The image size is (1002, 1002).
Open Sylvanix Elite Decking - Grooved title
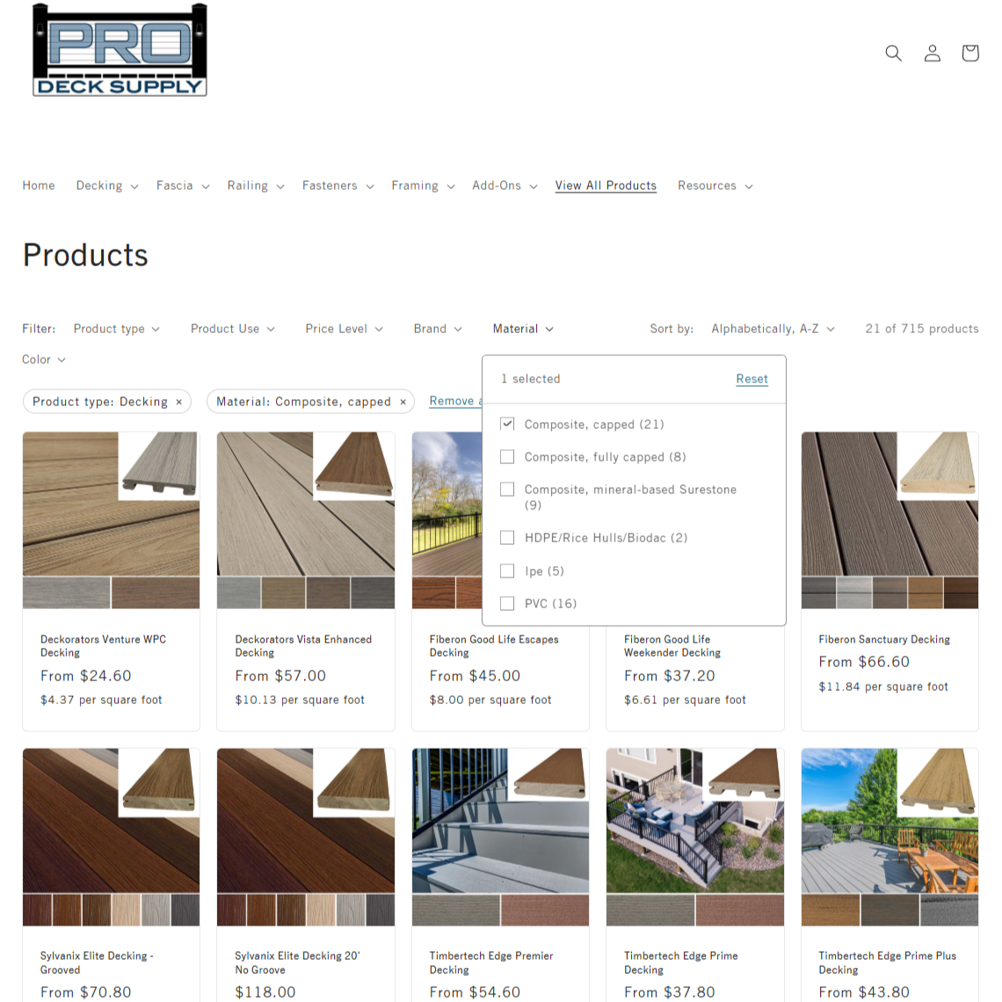point(97,962)
